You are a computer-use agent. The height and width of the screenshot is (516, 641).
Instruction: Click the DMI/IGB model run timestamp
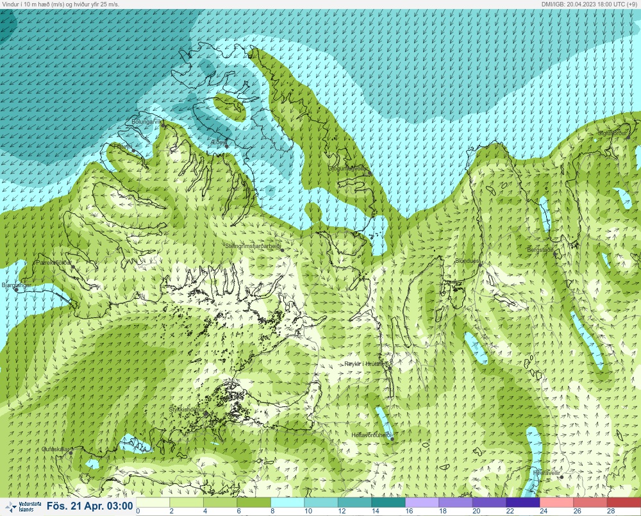point(588,4)
